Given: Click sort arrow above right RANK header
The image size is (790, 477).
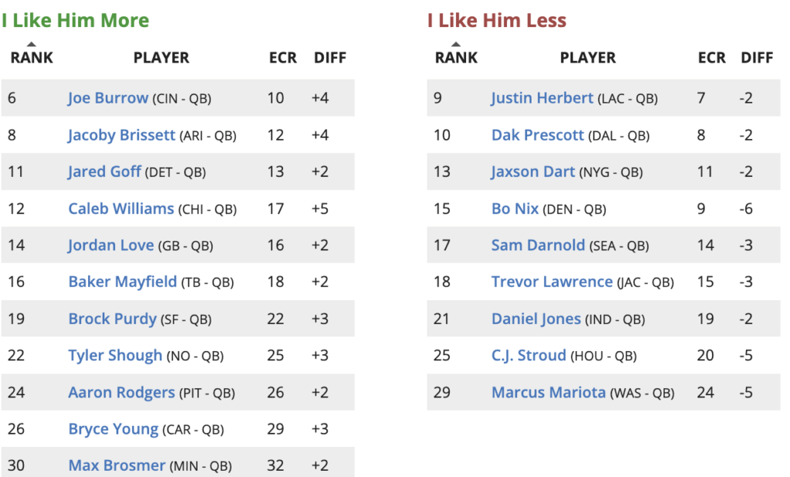Looking at the screenshot, I should click(456, 44).
